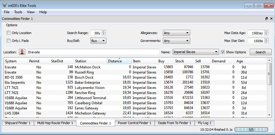Sort by the Station column header
275x135 pixels.
(90, 61)
